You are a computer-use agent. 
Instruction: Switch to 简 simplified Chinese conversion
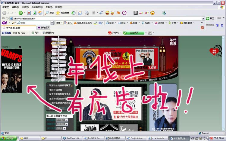click(222, 25)
